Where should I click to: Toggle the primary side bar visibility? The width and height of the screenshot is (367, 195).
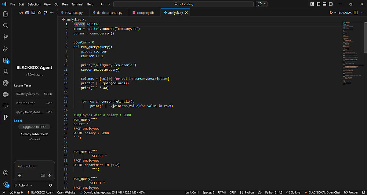click(x=318, y=4)
